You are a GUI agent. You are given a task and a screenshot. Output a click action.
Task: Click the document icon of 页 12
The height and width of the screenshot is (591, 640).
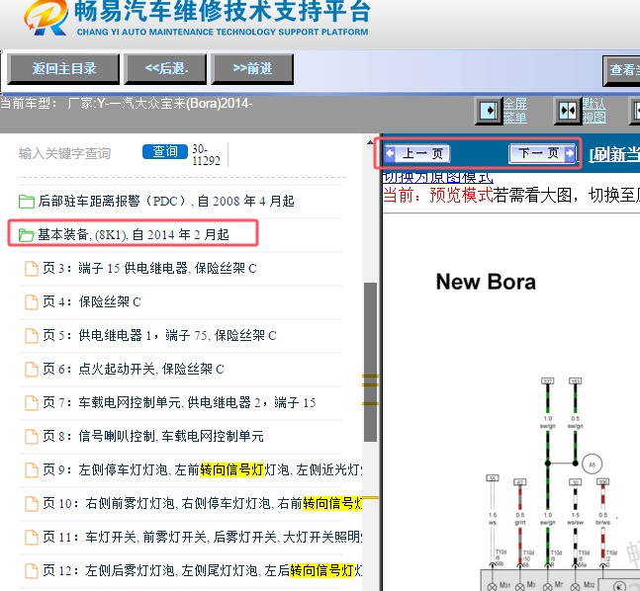(x=32, y=570)
